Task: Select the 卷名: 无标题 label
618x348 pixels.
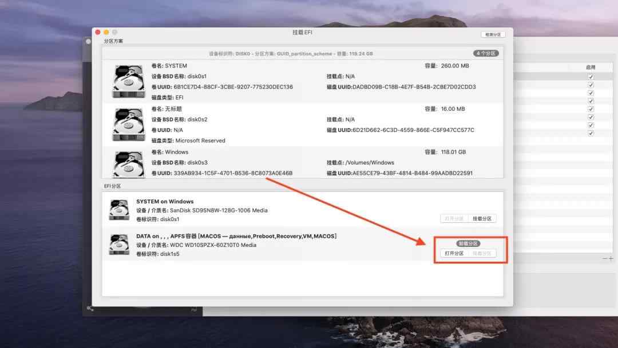Action: coord(167,109)
